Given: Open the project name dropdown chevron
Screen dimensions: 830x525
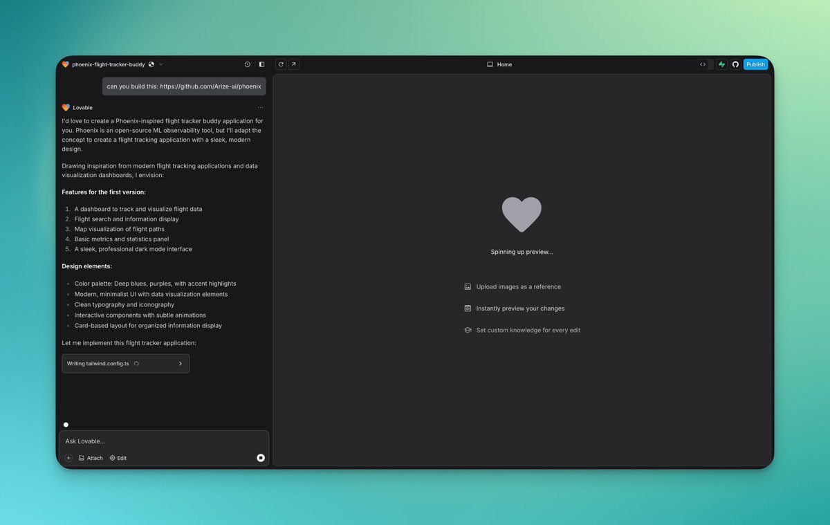Looking at the screenshot, I should [160, 64].
